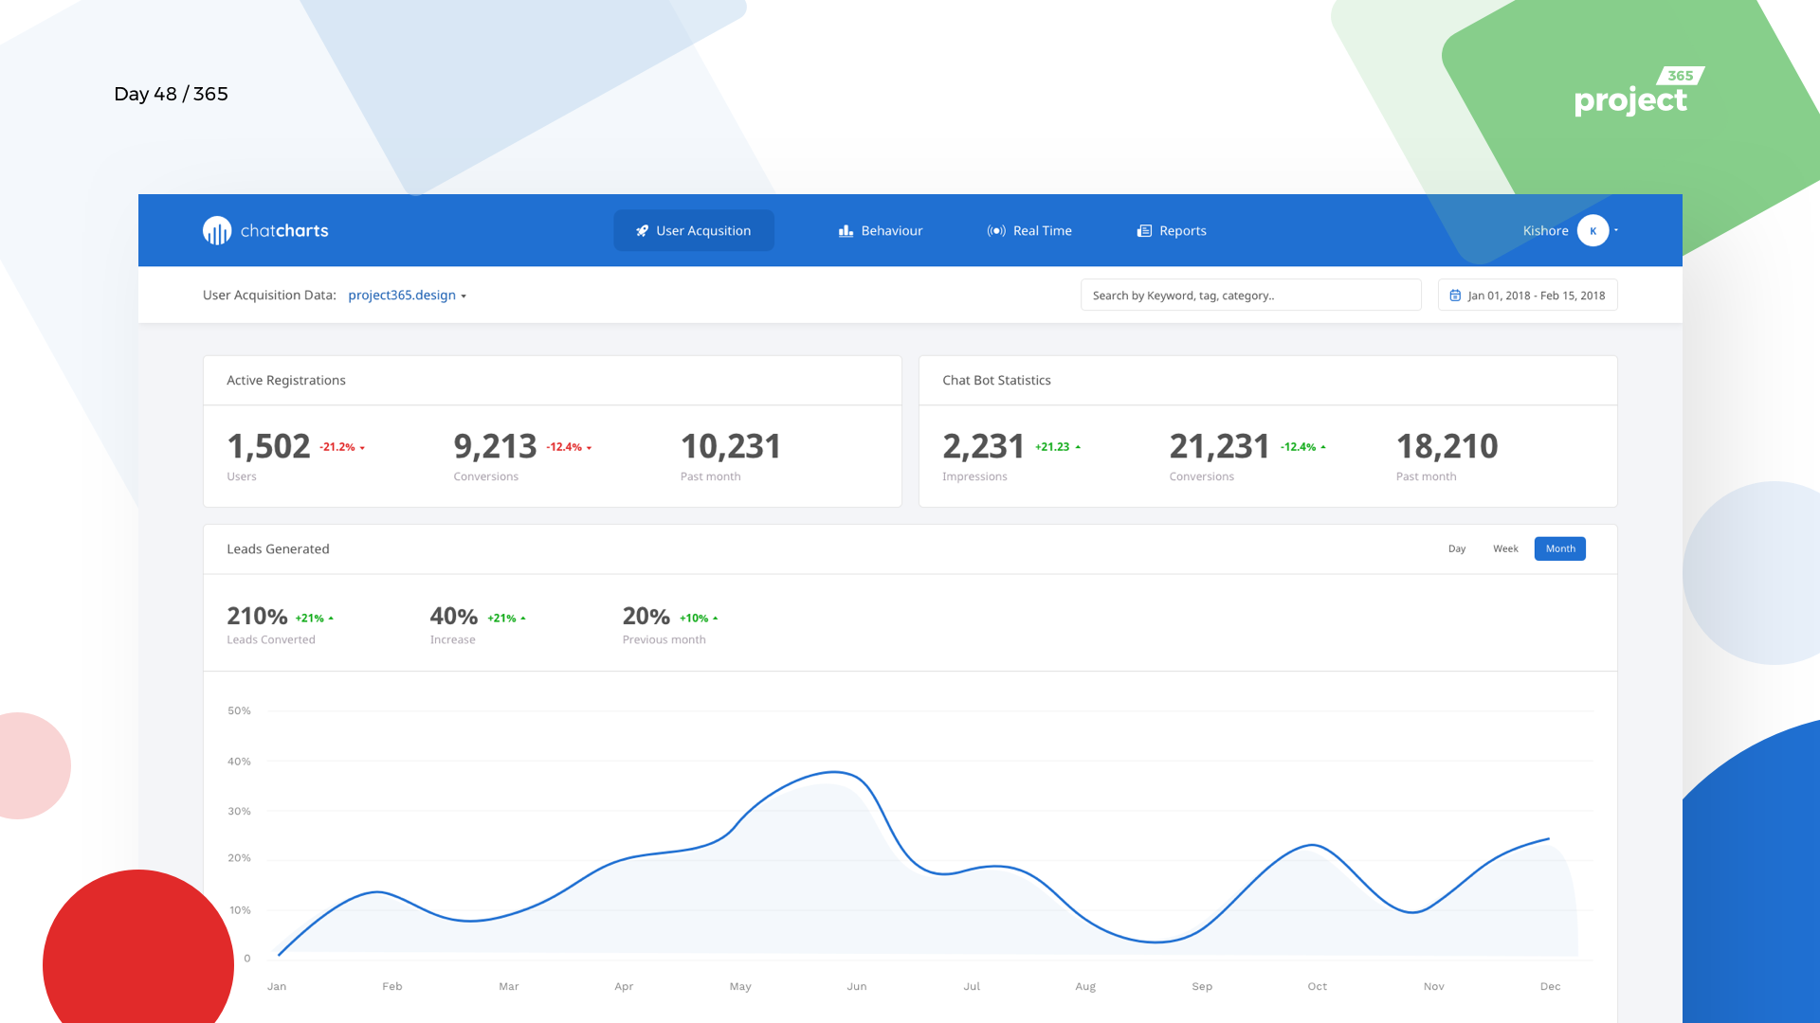Select the Week view toggle
1820x1023 pixels.
coord(1505,548)
